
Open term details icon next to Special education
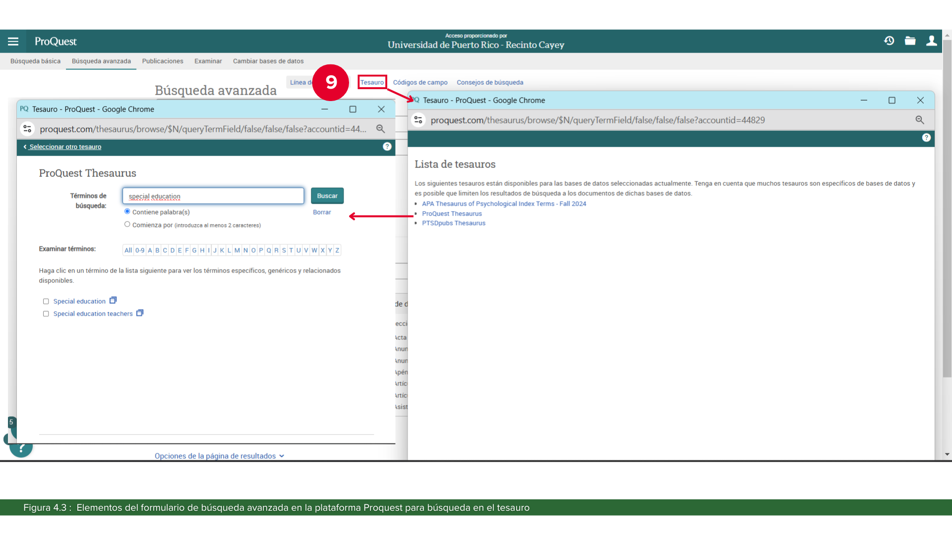[113, 301]
